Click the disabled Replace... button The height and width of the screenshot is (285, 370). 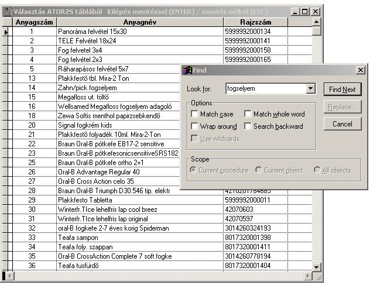pyautogui.click(x=342, y=107)
